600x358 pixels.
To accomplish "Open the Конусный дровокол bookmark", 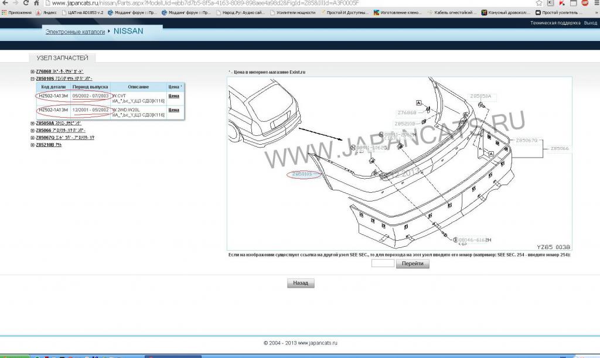I will click(x=506, y=13).
